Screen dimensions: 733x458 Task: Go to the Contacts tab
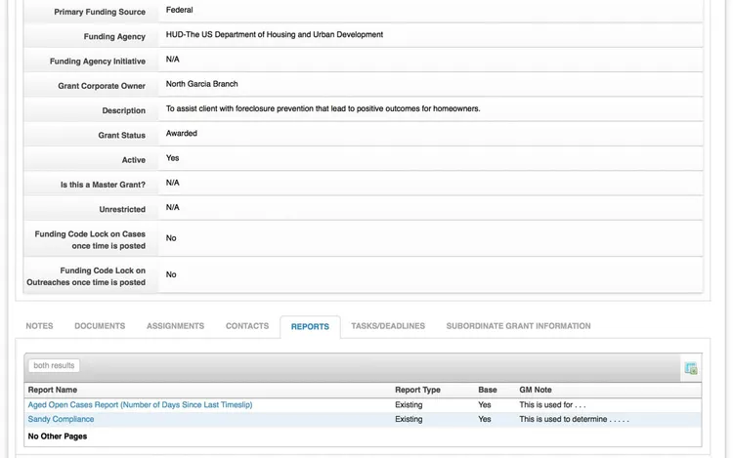point(247,326)
